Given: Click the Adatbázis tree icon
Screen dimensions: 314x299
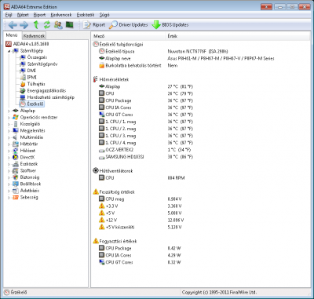Looking at the screenshot, I should click(x=16, y=191).
